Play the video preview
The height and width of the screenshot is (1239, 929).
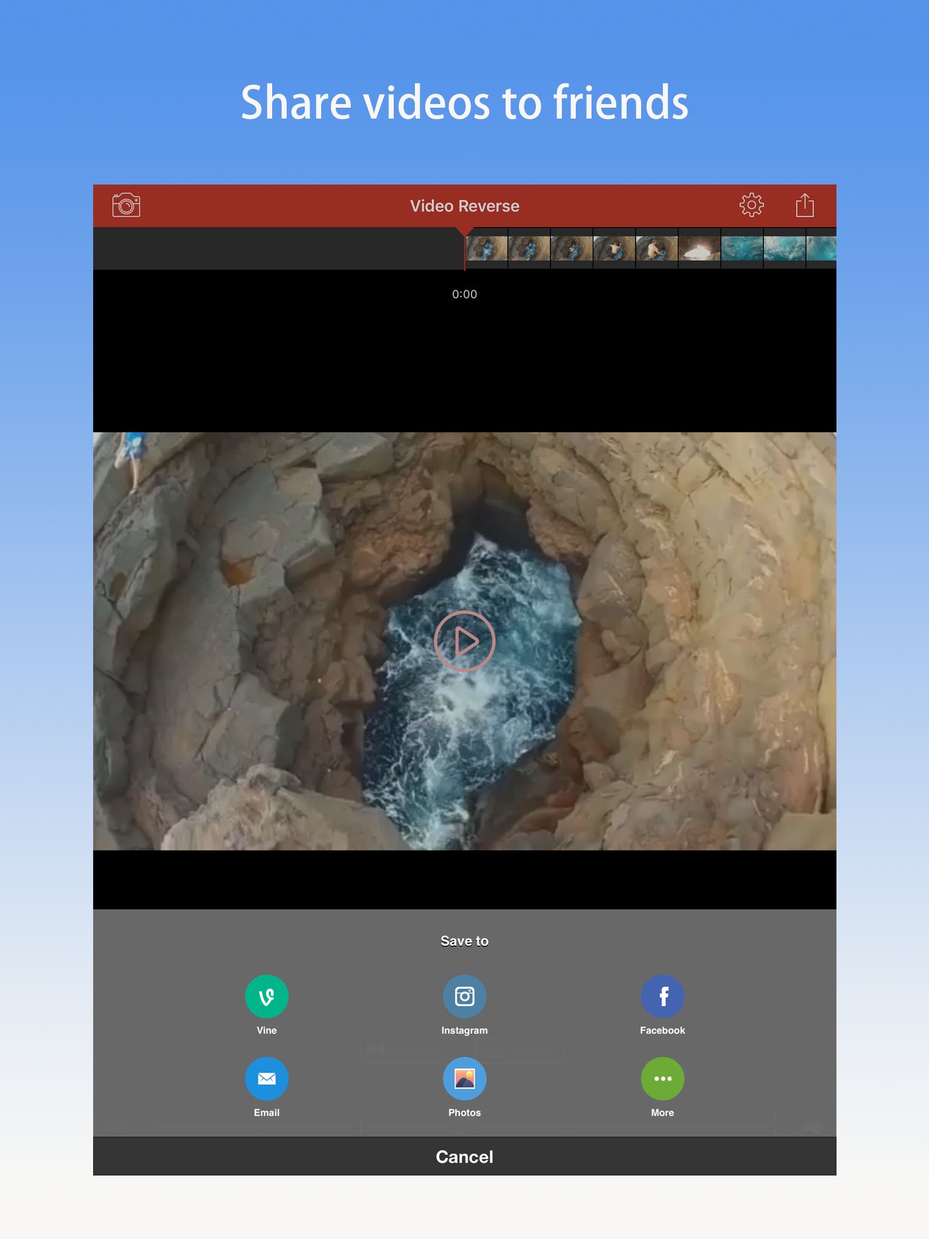pos(464,641)
